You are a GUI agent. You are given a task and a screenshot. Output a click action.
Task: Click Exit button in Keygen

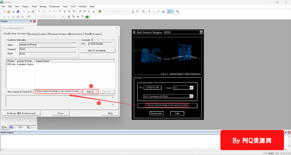(x=177, y=113)
